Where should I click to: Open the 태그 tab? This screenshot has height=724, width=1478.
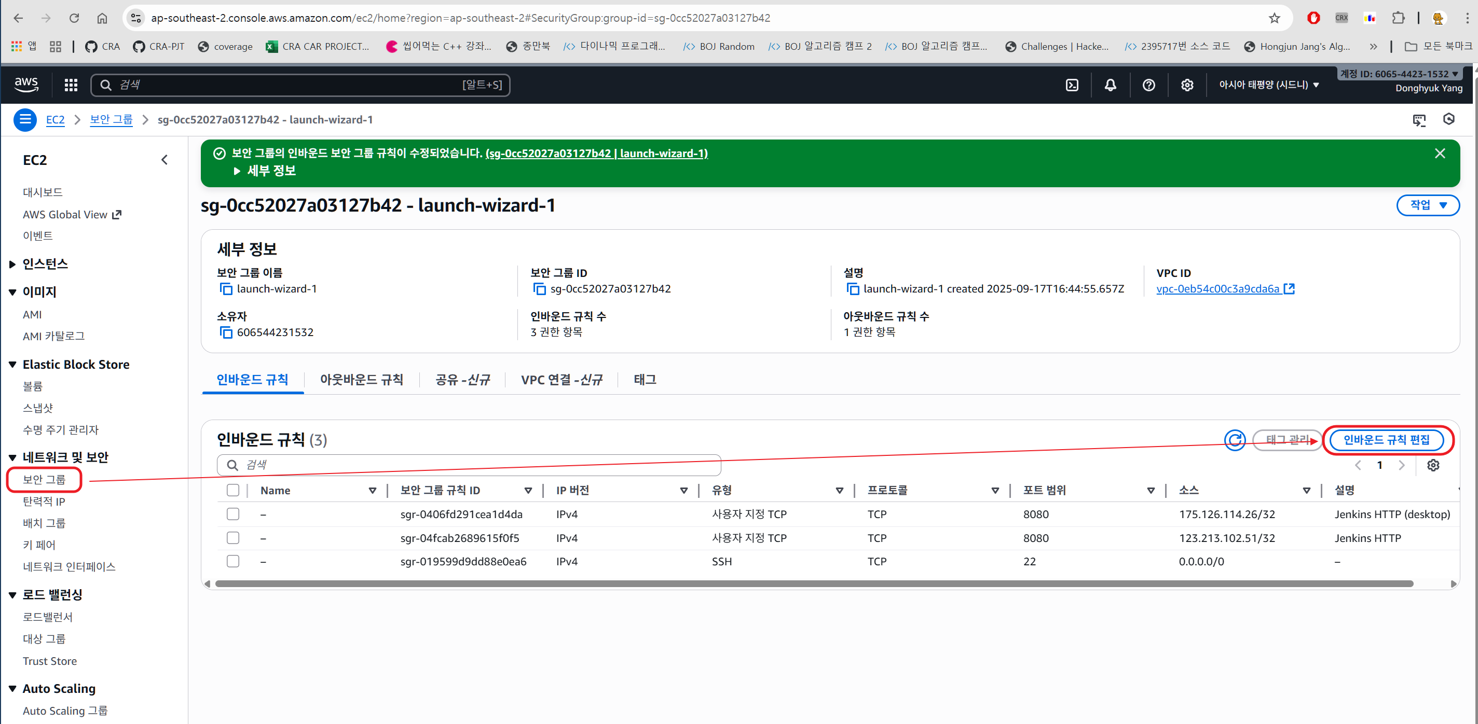(645, 380)
